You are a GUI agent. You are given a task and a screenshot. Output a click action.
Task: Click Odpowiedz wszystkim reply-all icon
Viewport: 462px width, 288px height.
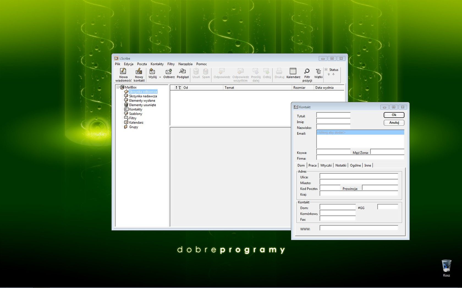[241, 75]
